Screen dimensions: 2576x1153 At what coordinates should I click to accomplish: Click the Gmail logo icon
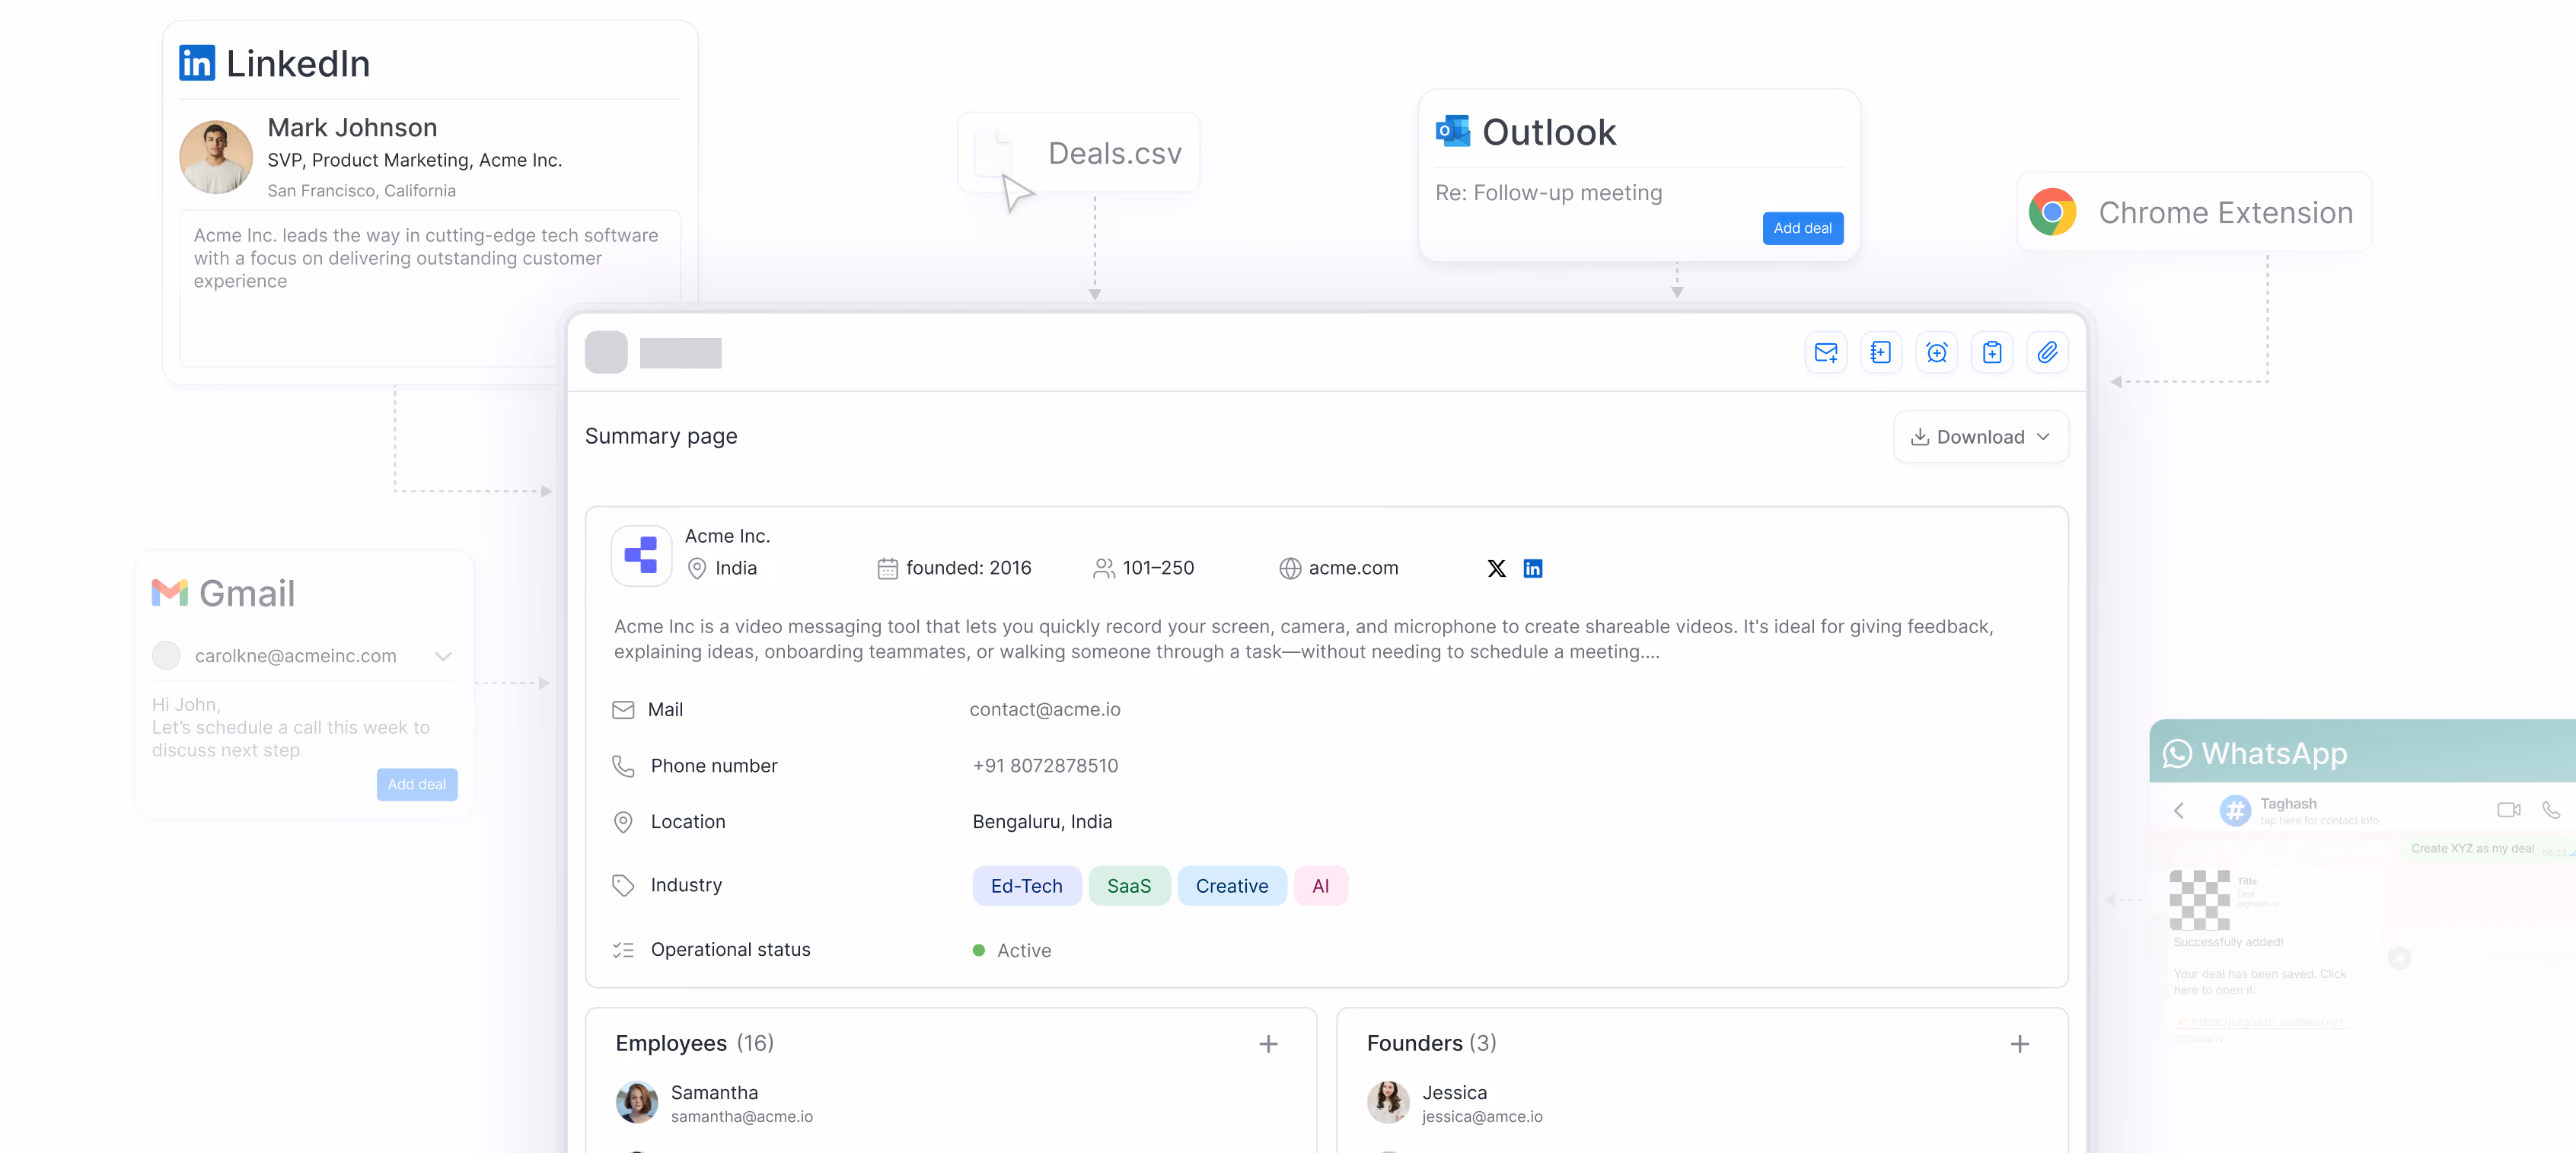coord(170,593)
